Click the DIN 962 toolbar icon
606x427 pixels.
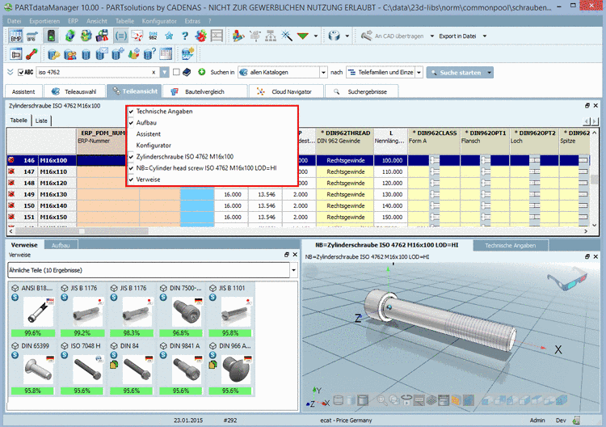click(153, 36)
